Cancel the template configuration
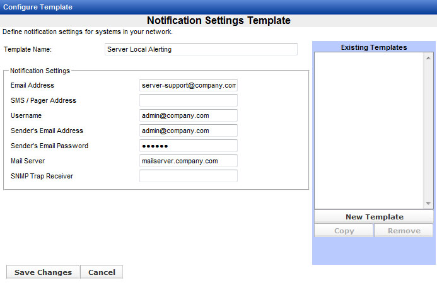The height and width of the screenshot is (285, 437). [102, 272]
